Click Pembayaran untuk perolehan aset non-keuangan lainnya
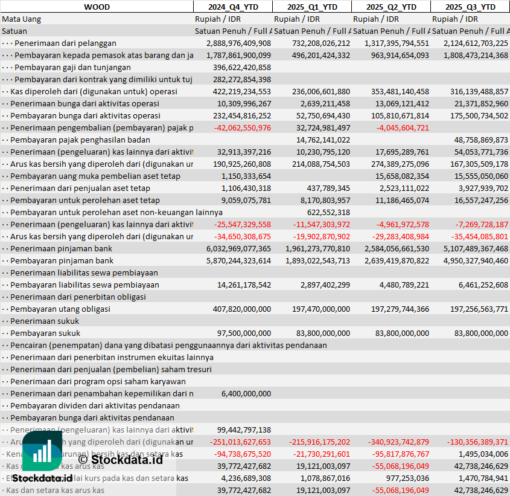Screen dimensions: 510x496 click(116, 212)
